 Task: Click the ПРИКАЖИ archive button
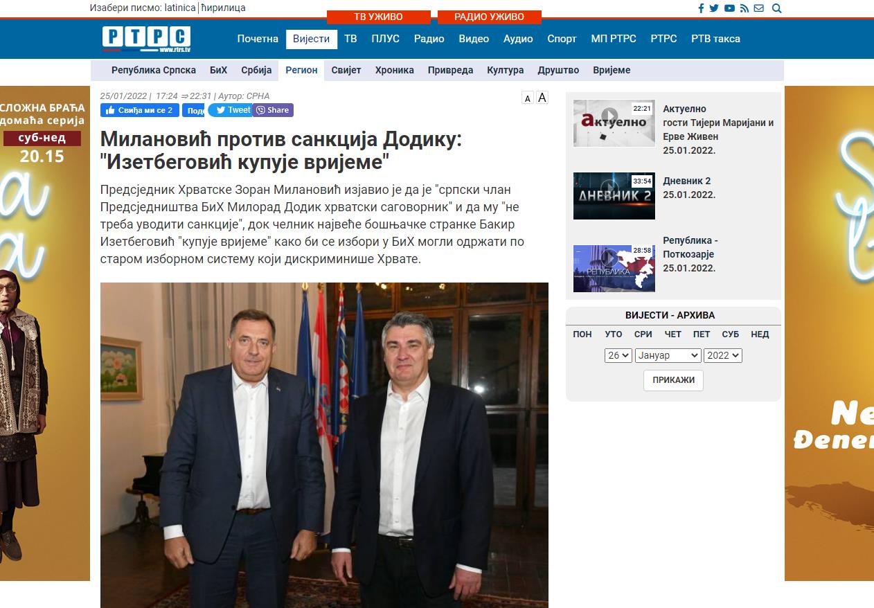pos(673,380)
